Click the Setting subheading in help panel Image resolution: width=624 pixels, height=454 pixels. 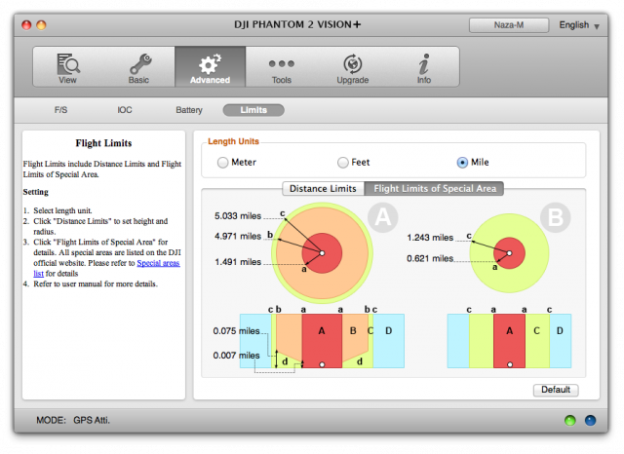[x=36, y=192]
